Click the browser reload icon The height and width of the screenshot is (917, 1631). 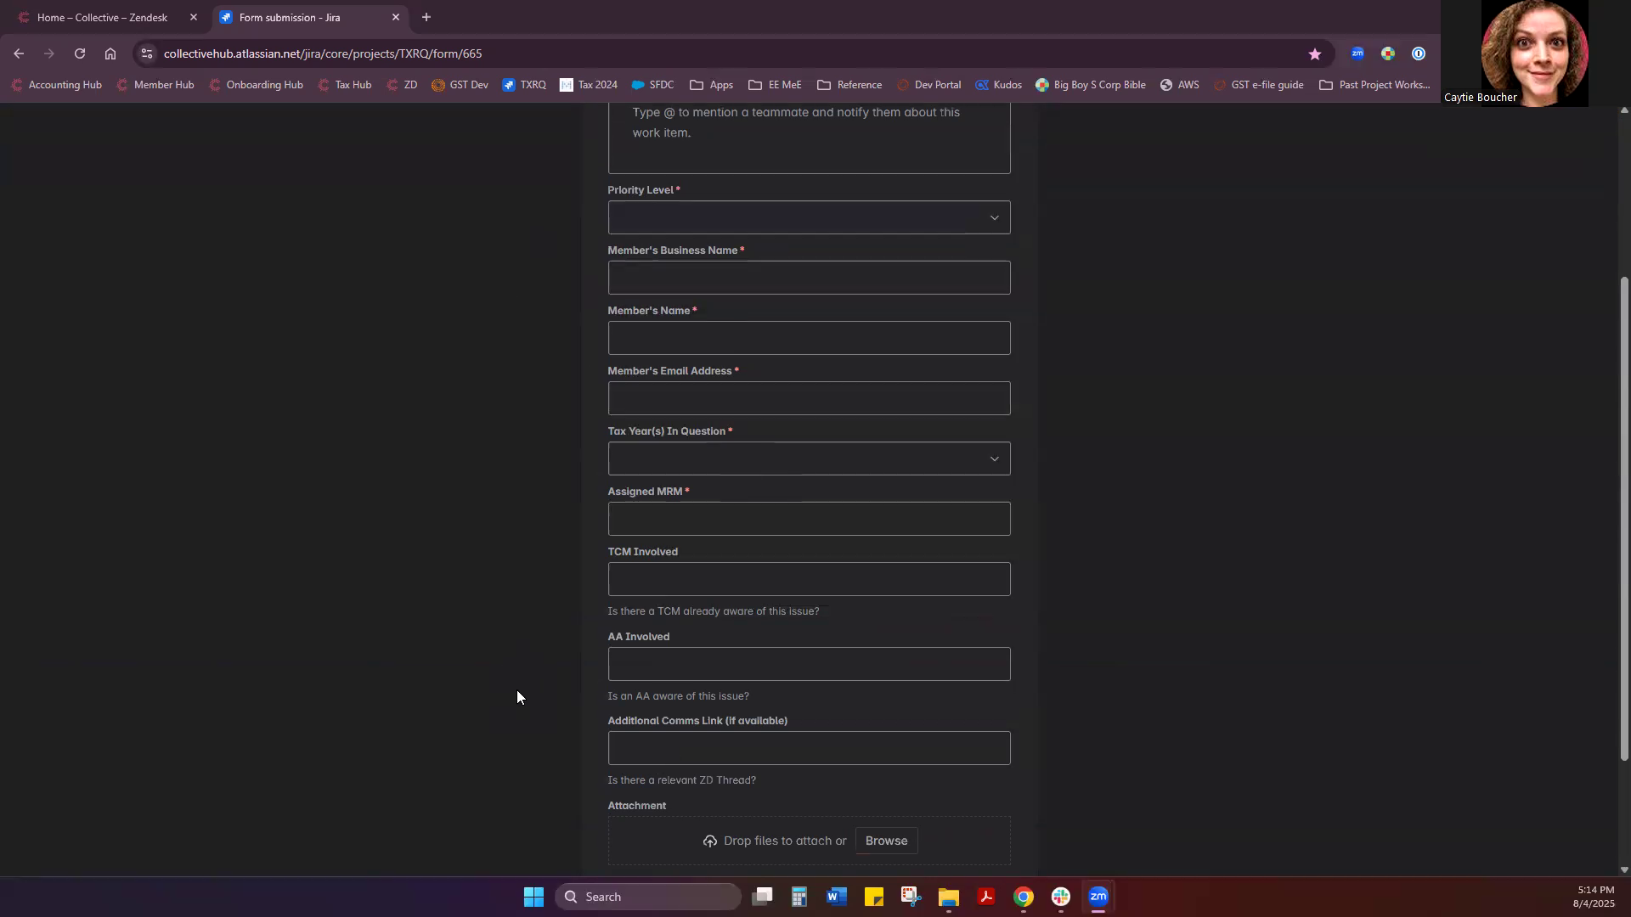pyautogui.click(x=80, y=53)
